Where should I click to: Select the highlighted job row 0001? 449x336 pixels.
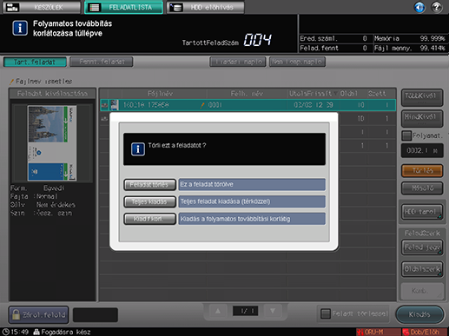248,105
